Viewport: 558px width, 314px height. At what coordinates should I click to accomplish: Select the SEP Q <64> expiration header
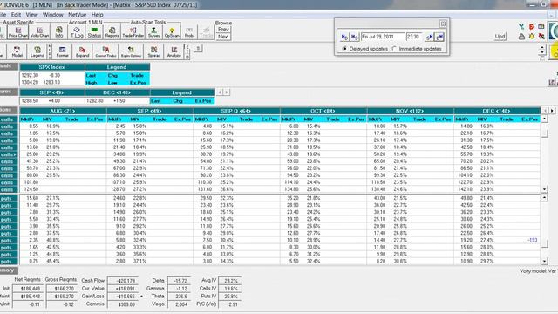[236, 111]
